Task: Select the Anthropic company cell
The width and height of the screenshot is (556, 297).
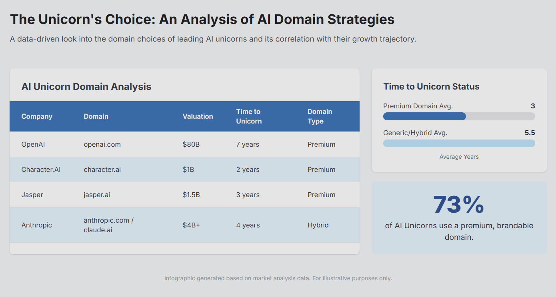Action: point(37,225)
